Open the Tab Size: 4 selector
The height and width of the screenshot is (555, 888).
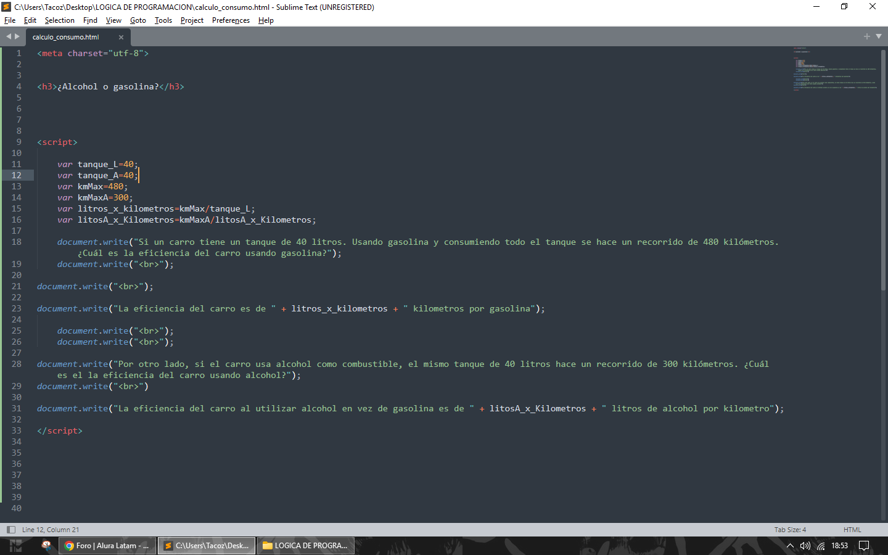(x=790, y=530)
